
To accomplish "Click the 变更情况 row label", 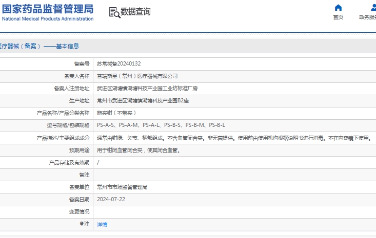I will point(80,212).
